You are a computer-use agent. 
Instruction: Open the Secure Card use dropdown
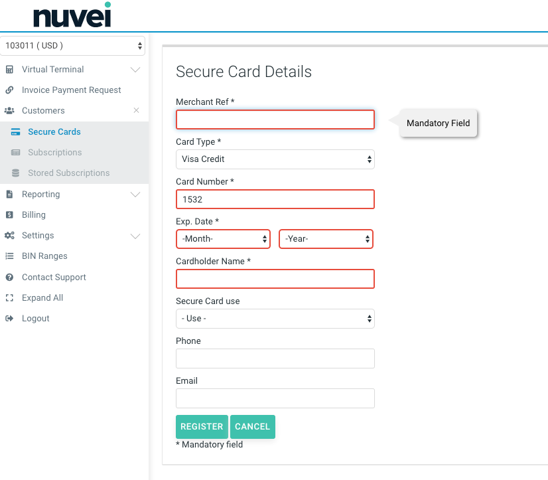click(275, 319)
